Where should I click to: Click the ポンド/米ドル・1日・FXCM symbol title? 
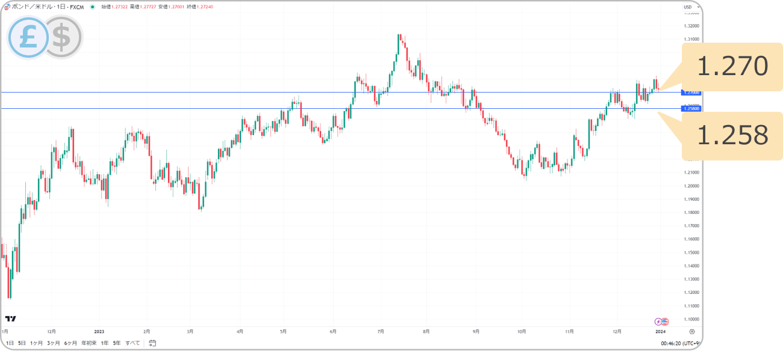(48, 7)
